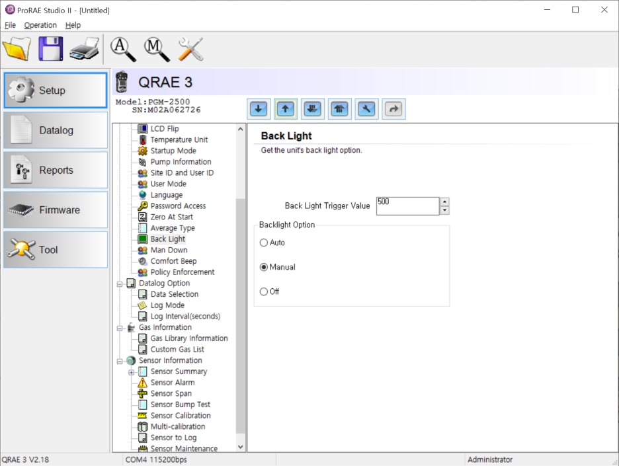Viewport: 619px width, 466px height.
Task: Click the LCD Flip monitor icon
Action: 142,129
